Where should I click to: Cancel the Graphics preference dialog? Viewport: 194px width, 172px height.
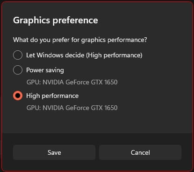(140, 152)
